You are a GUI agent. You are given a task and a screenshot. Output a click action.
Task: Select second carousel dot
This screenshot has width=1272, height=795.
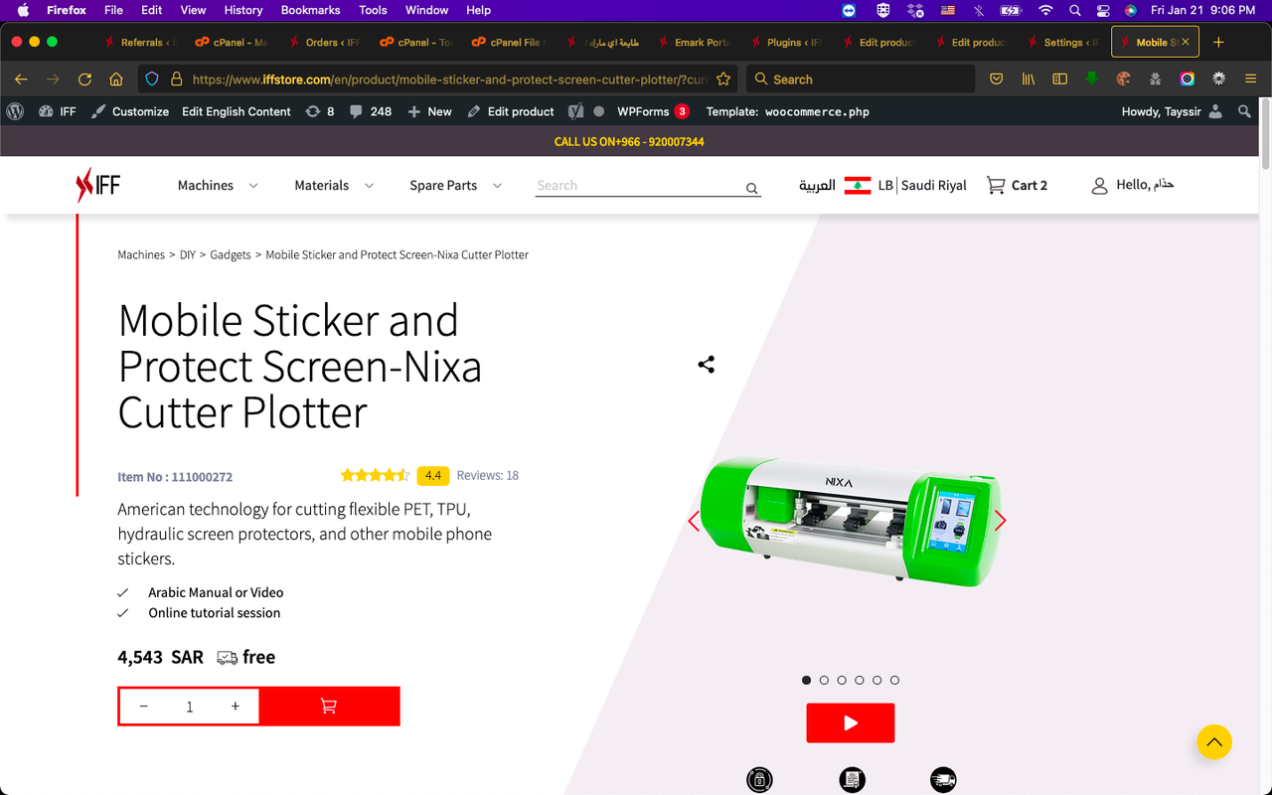click(824, 680)
